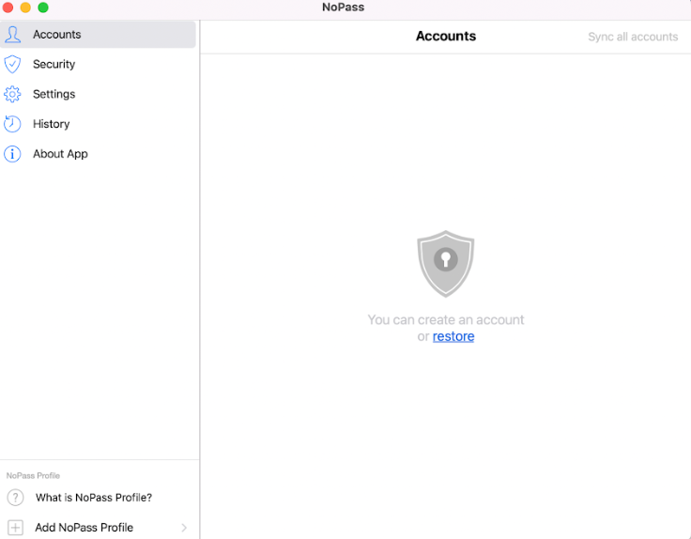Click the gray keyhole shield in center
The width and height of the screenshot is (691, 539).
click(x=445, y=264)
